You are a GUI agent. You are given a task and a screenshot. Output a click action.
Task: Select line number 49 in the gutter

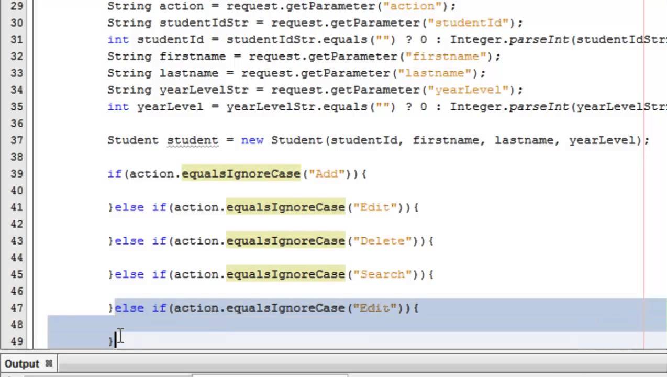click(16, 341)
